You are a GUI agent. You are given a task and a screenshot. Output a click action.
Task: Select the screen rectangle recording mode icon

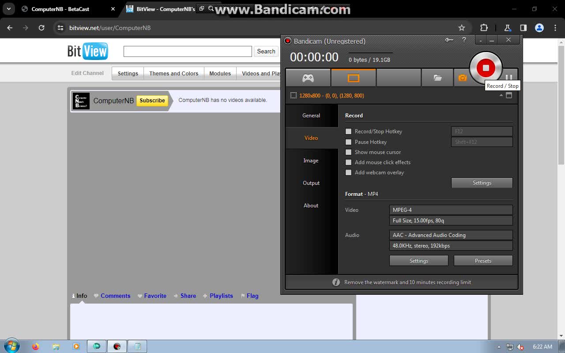click(354, 78)
